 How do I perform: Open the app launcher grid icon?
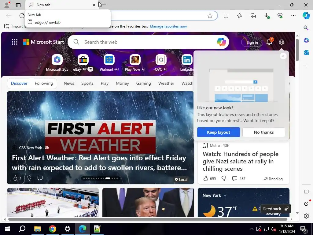(x=15, y=42)
